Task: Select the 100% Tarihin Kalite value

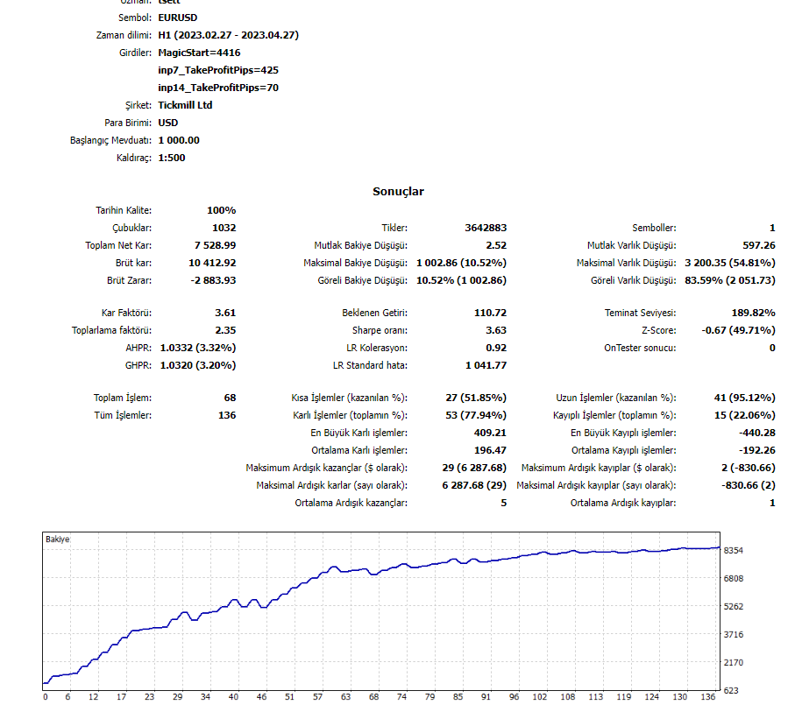Action: pyautogui.click(x=221, y=210)
